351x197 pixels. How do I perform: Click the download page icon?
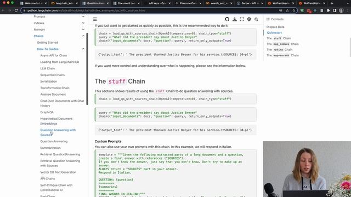pos(235,19)
